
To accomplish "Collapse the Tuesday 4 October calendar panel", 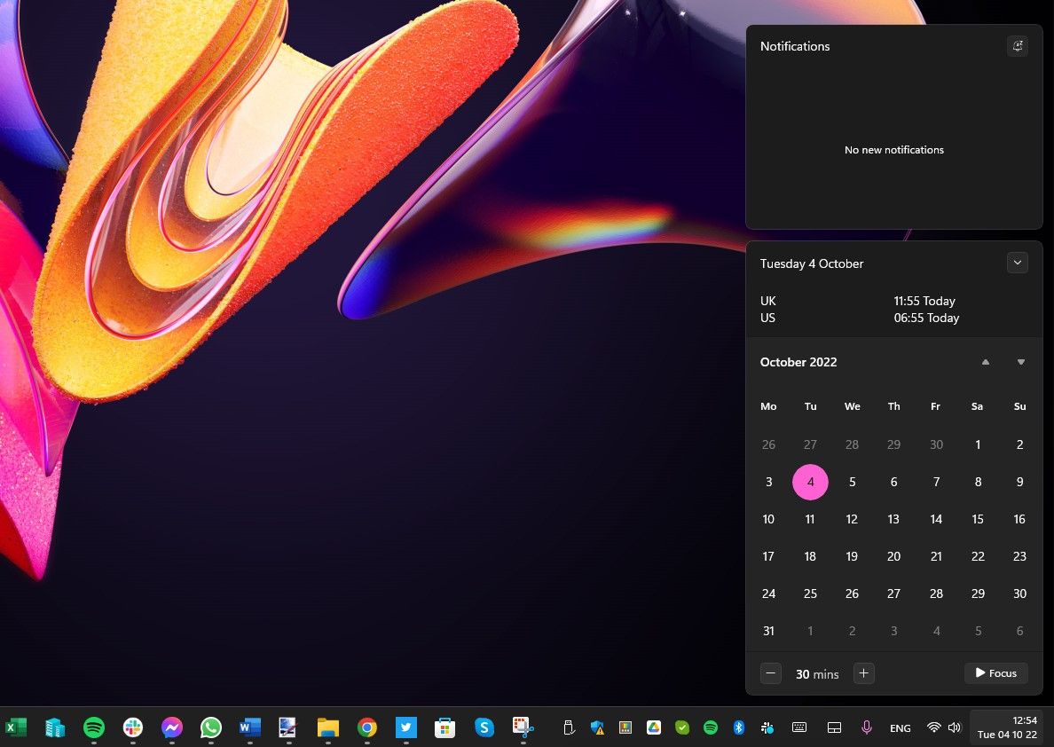I will [1017, 263].
